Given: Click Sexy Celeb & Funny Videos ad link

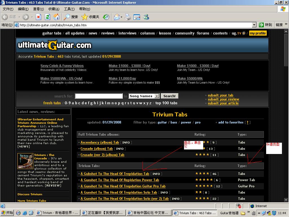Looking at the screenshot, I should tap(62, 66).
